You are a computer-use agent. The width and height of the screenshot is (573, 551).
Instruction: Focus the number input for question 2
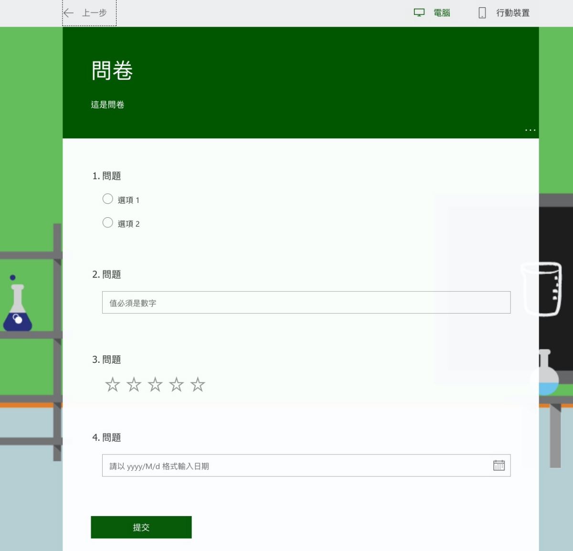tap(306, 303)
